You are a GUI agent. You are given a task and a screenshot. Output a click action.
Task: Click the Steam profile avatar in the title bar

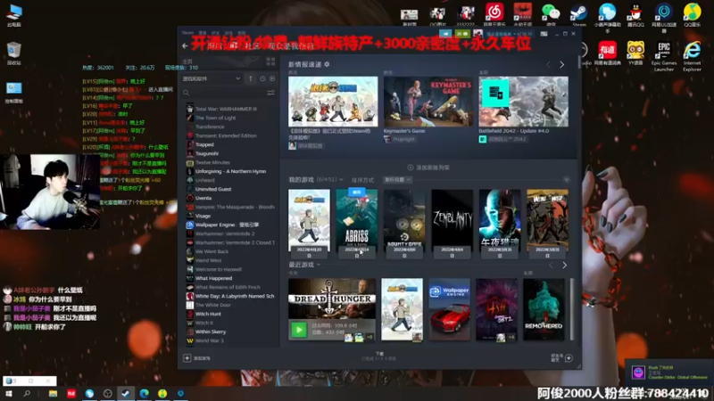click(x=477, y=34)
